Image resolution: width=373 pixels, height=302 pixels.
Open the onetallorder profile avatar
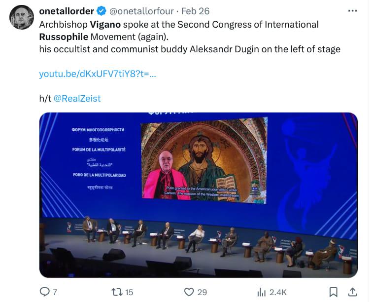pyautogui.click(x=22, y=17)
